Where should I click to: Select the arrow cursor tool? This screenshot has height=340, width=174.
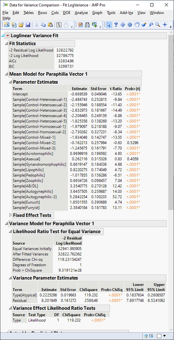click(x=109, y=25)
